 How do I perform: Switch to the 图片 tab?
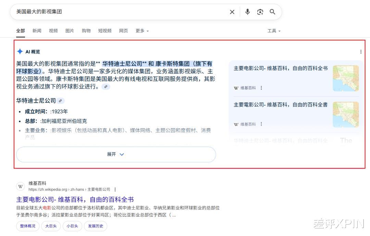click(70, 30)
